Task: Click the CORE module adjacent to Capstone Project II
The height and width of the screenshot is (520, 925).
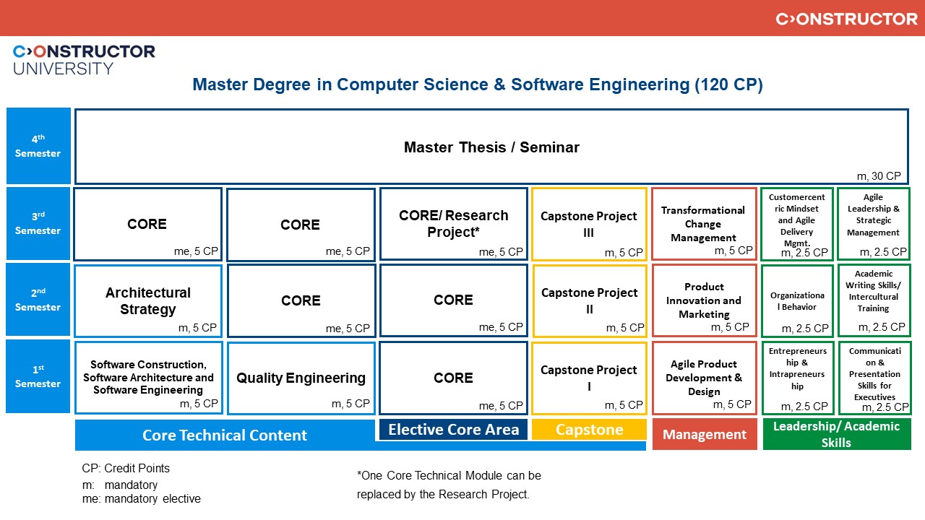Action: click(x=454, y=300)
